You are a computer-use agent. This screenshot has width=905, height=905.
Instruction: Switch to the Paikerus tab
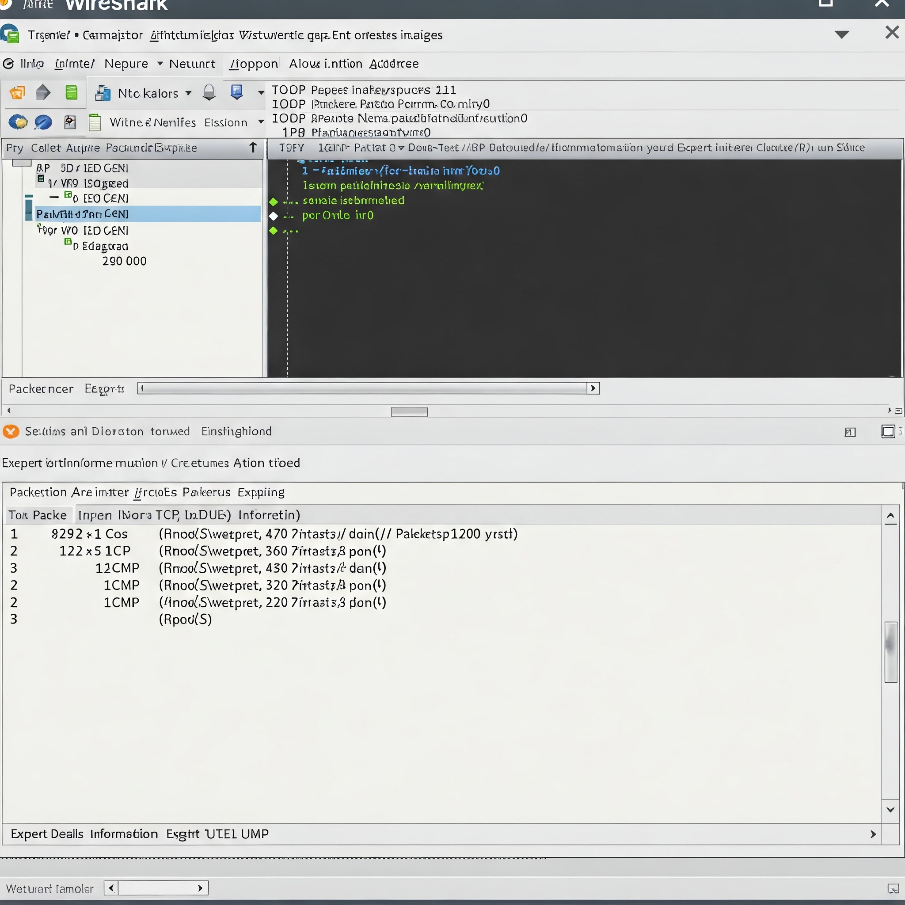[206, 492]
